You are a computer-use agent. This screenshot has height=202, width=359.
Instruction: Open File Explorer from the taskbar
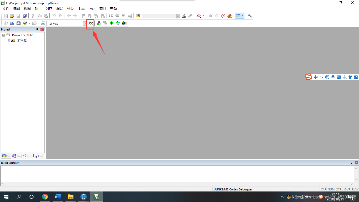[x=71, y=197]
